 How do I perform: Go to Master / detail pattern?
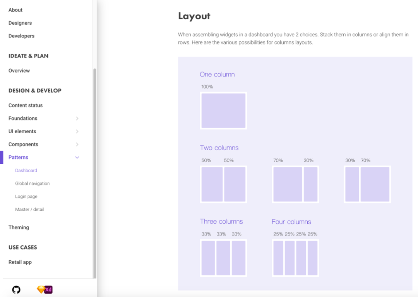click(x=30, y=209)
